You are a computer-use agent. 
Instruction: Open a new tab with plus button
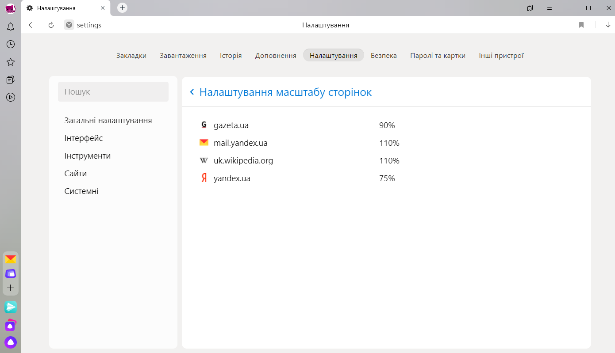pyautogui.click(x=123, y=8)
